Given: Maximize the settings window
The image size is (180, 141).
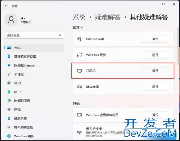Looking at the screenshot, I should 163,4.
